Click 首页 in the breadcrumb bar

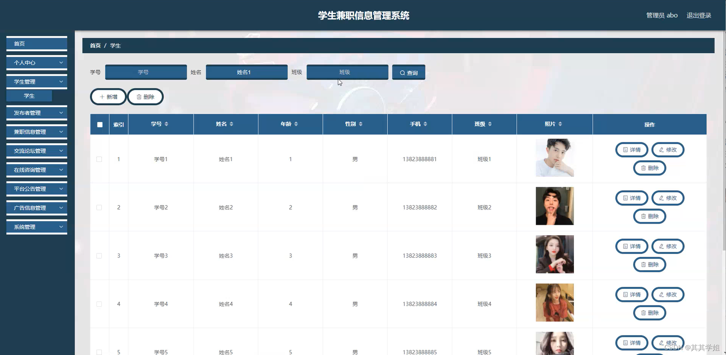[x=95, y=45]
